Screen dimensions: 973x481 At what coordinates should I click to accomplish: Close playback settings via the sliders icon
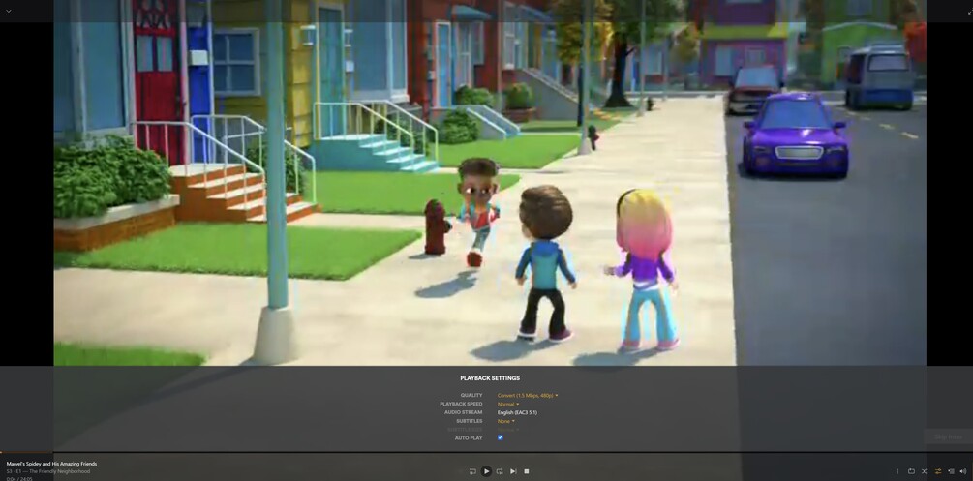937,471
